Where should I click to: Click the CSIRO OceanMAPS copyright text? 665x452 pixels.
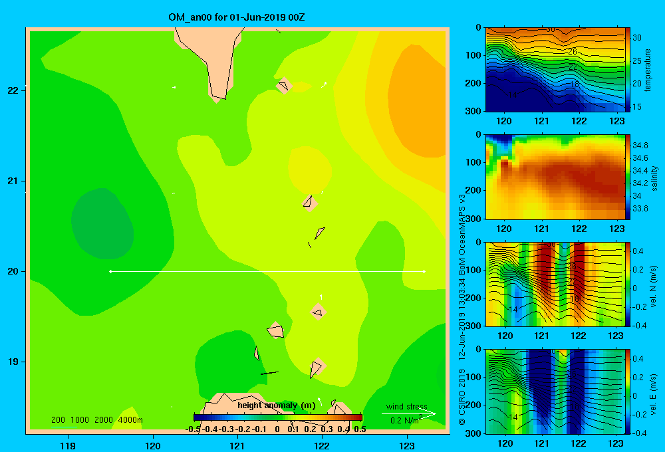pos(462,310)
